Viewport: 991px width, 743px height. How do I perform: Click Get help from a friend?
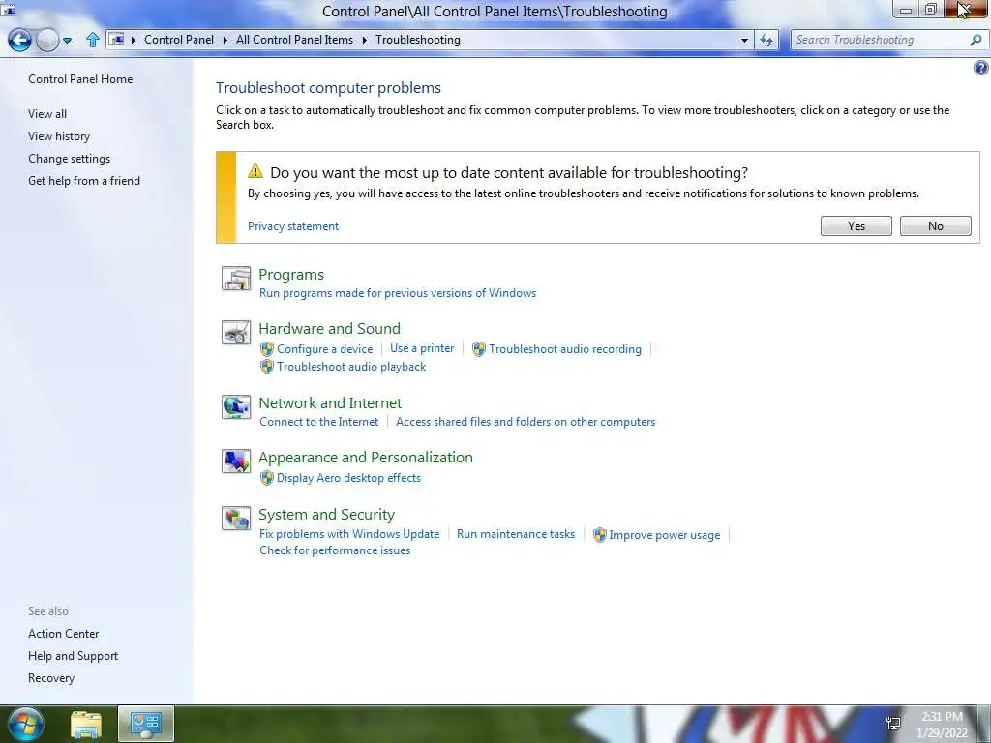click(84, 181)
